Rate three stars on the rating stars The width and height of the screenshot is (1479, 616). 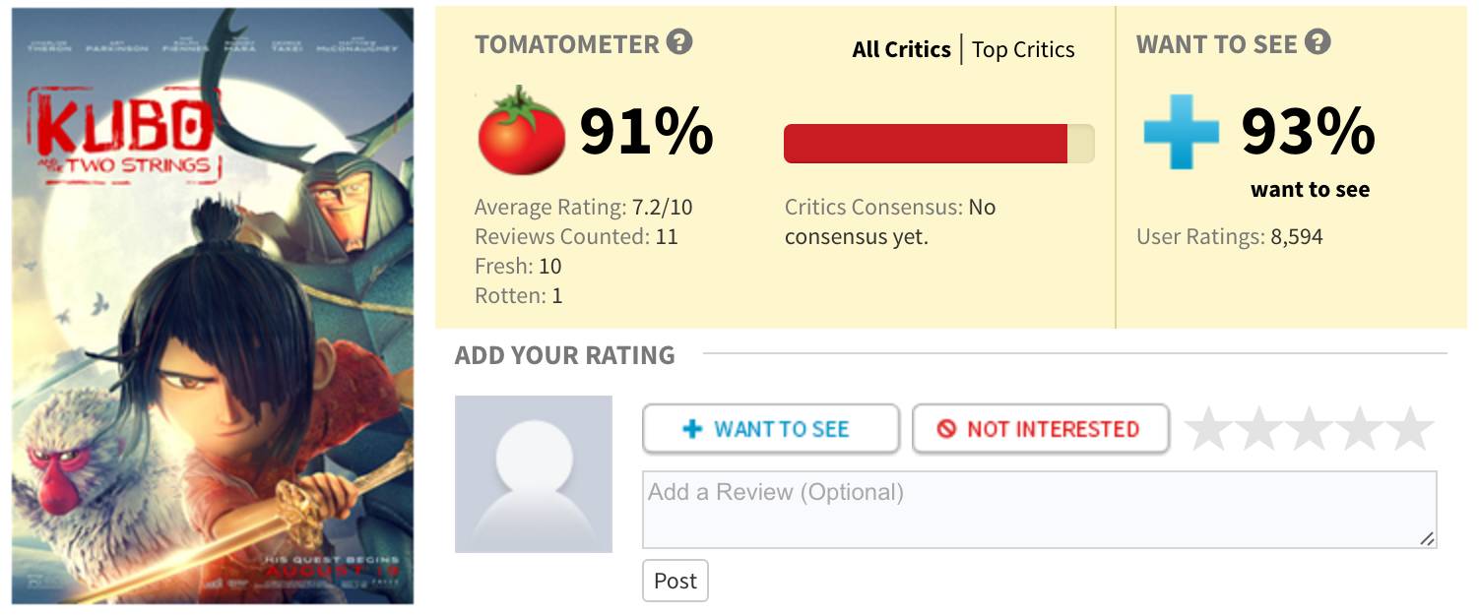coord(1309,429)
